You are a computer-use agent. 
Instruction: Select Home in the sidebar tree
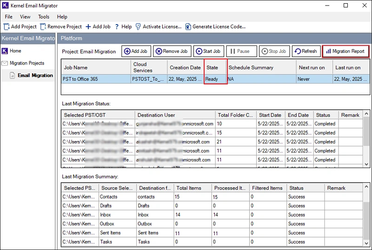coord(15,51)
